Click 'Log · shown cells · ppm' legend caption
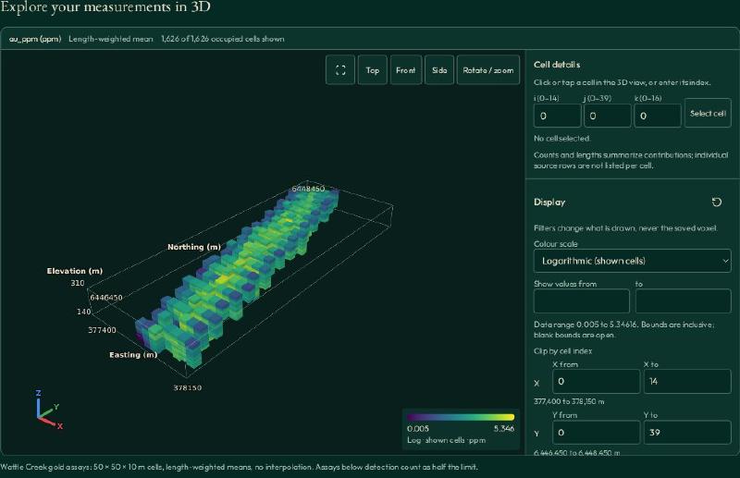This screenshot has width=740, height=478. coord(446,440)
